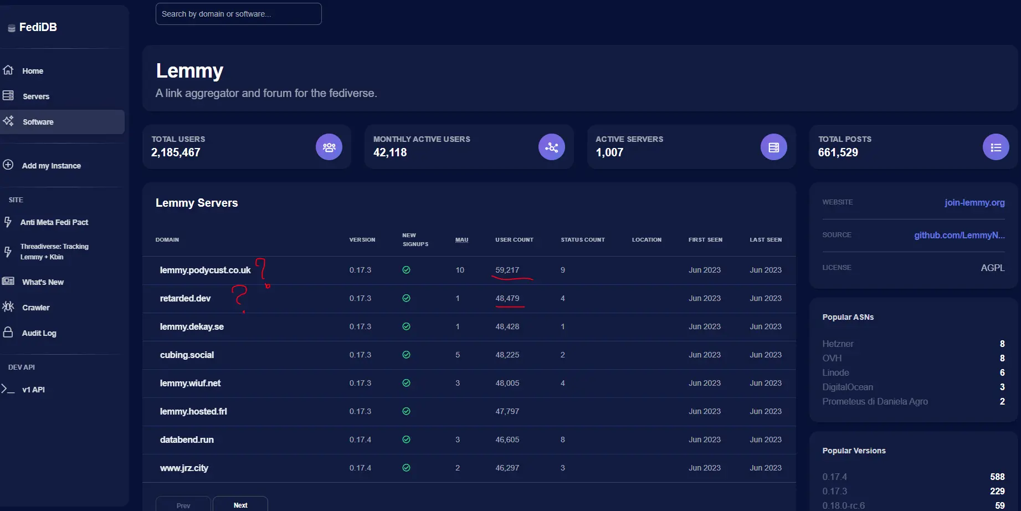Click version 0.17.3 in Popular Versions

pos(834,491)
